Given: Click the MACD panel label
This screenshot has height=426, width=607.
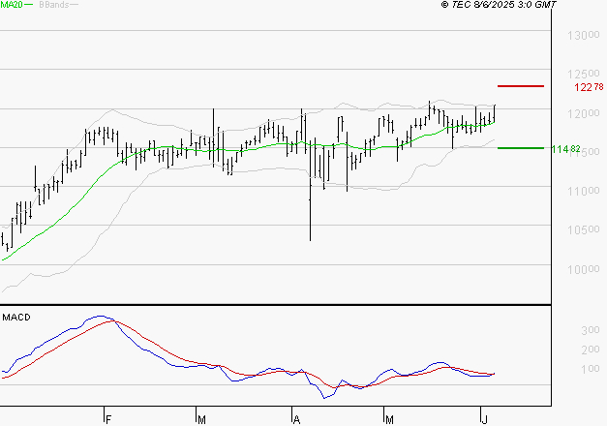Looking at the screenshot, I should click(x=16, y=318).
